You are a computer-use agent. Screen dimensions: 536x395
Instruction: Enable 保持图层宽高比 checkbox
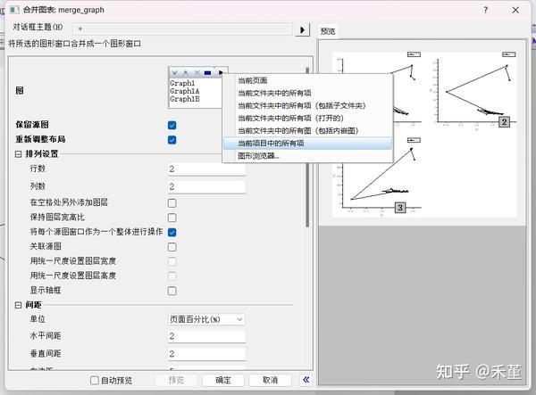click(x=172, y=218)
